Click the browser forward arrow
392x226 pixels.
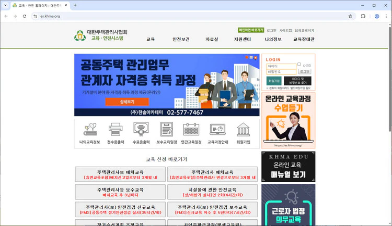click(x=15, y=16)
